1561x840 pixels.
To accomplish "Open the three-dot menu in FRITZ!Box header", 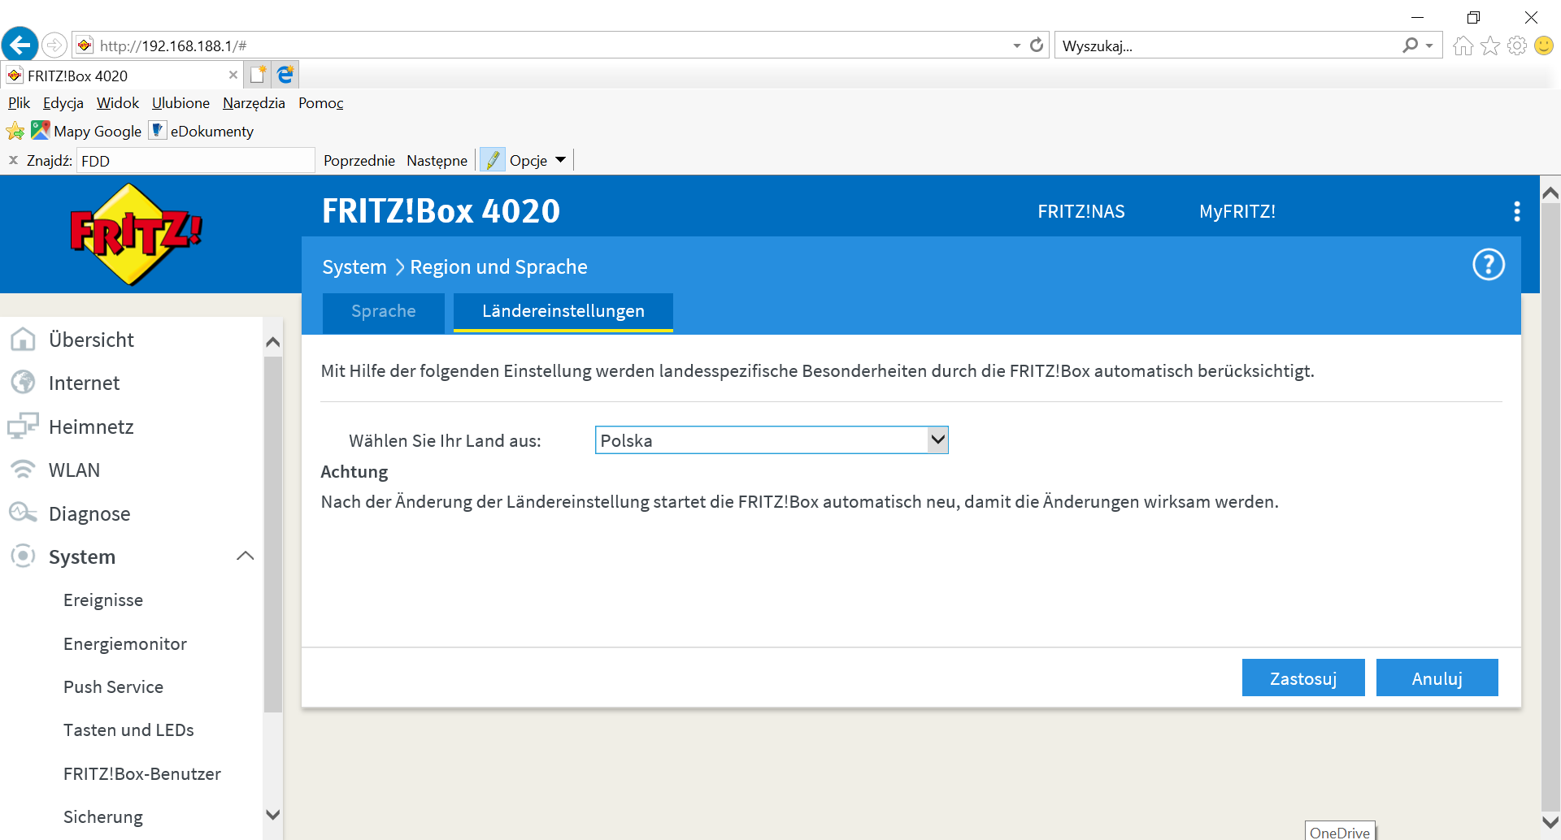I will pos(1516,211).
